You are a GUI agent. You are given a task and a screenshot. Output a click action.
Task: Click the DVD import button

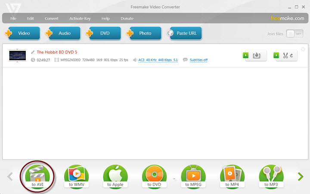105,33
